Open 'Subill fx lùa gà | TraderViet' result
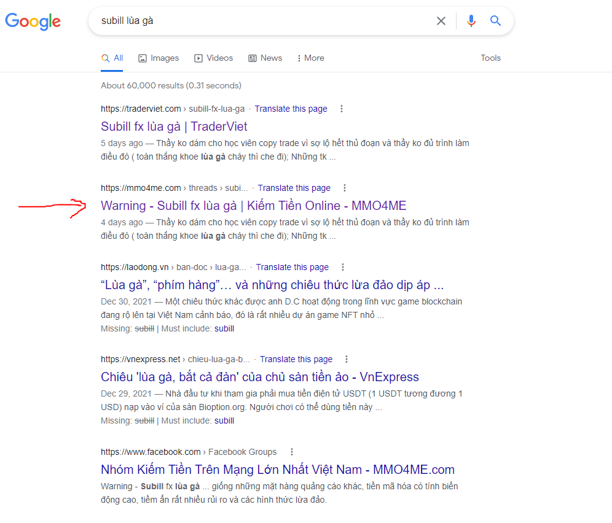The width and height of the screenshot is (612, 523). pyautogui.click(x=174, y=126)
